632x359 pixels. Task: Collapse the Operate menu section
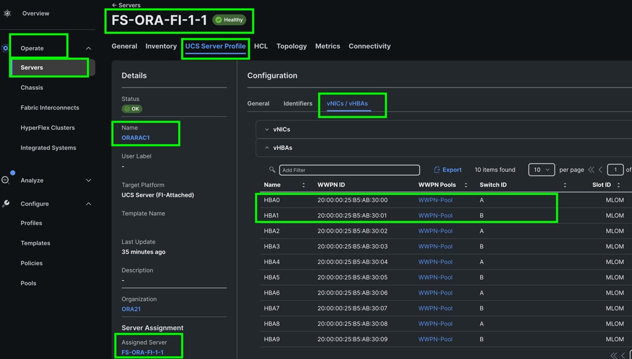click(88, 48)
